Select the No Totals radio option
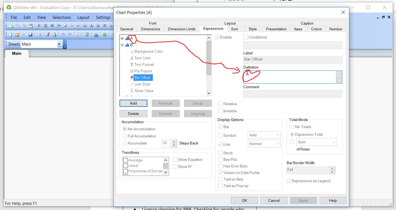The image size is (396, 210). coord(292,127)
